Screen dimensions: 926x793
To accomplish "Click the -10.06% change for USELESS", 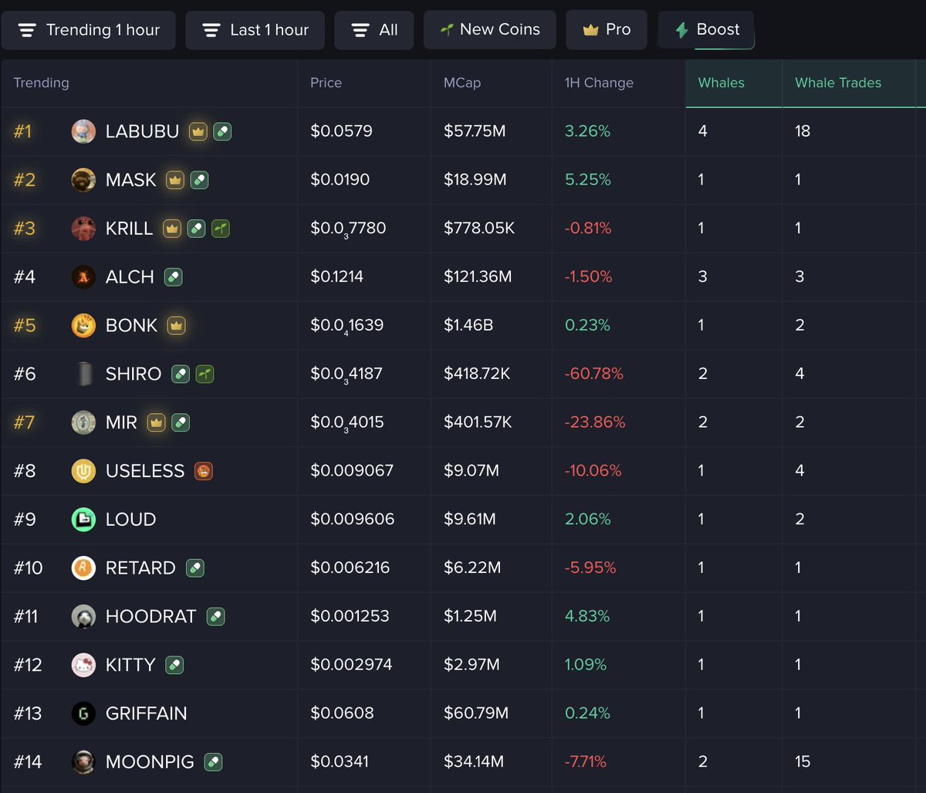I will point(593,471).
